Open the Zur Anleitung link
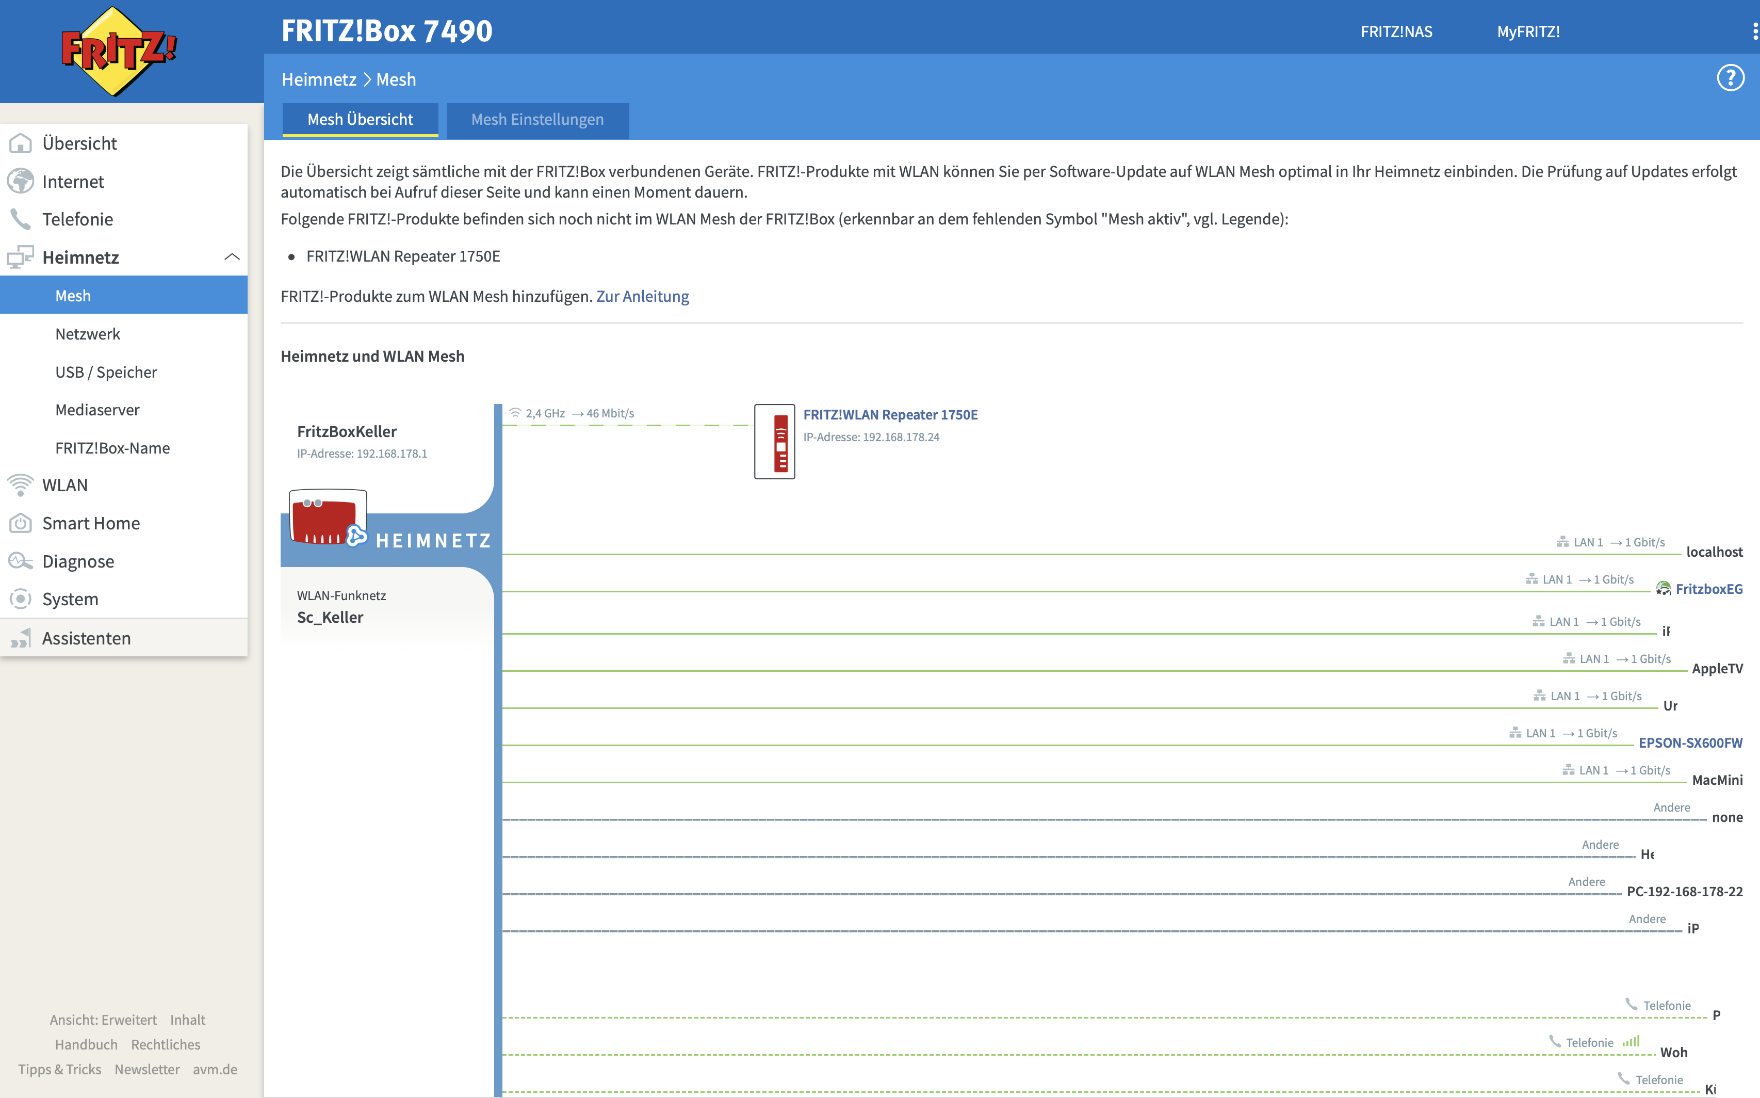The width and height of the screenshot is (1760, 1098). pyautogui.click(x=642, y=296)
